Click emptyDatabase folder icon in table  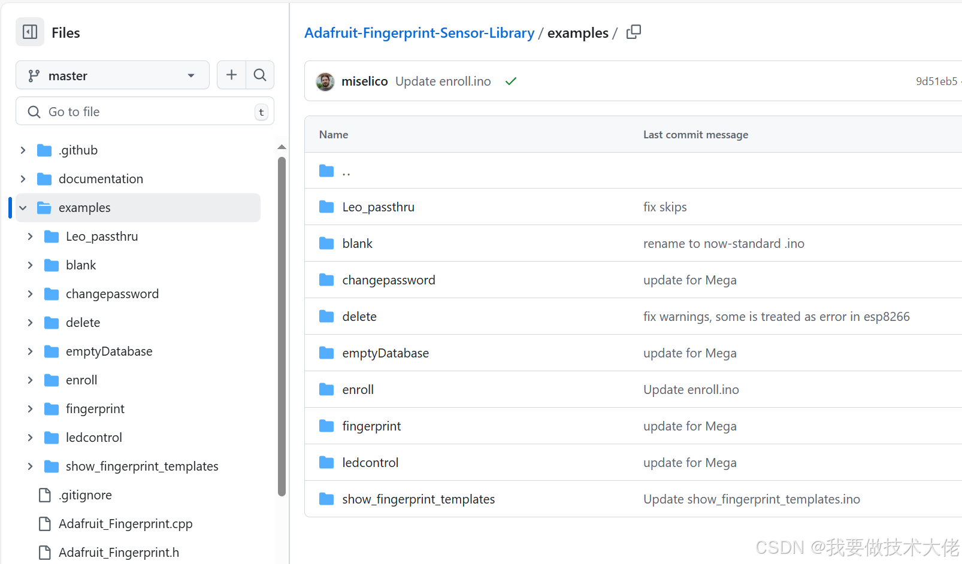(x=326, y=353)
